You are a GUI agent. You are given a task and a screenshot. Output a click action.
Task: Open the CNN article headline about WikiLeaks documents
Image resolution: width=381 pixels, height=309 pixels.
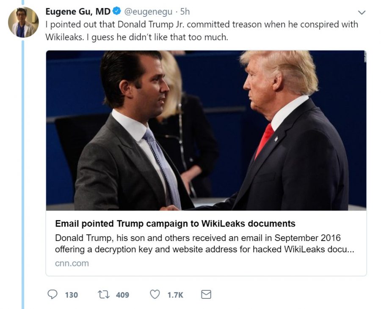[x=175, y=223]
